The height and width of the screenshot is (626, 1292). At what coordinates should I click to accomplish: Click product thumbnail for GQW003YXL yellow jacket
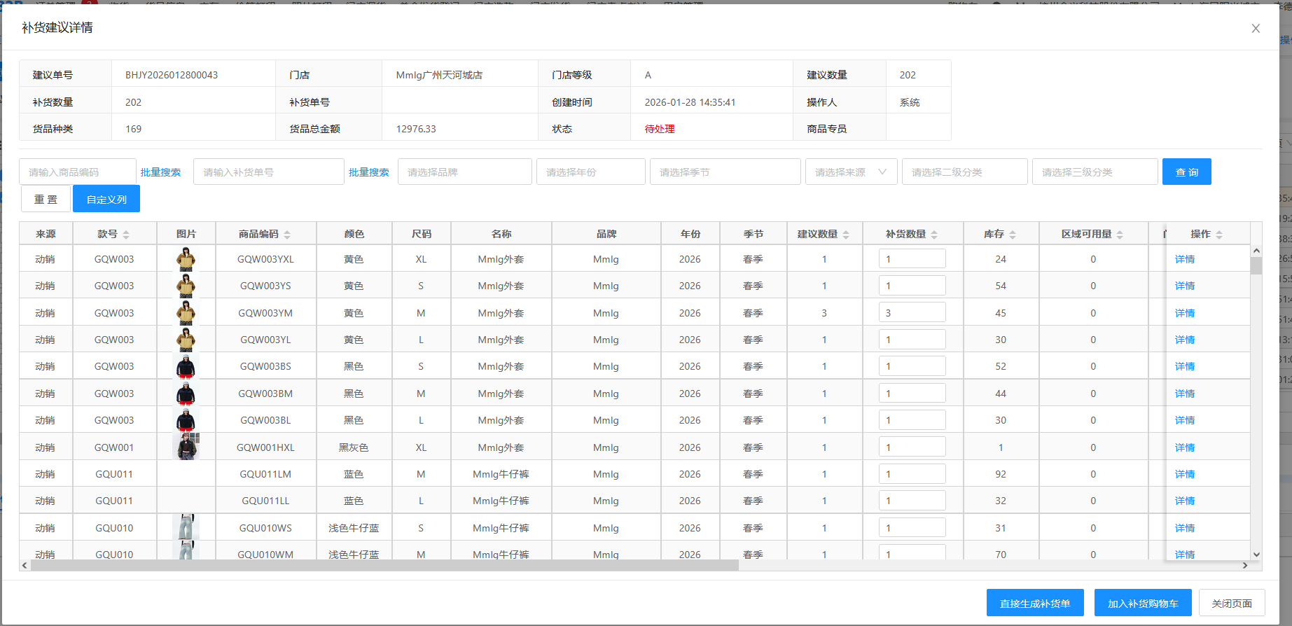point(186,259)
